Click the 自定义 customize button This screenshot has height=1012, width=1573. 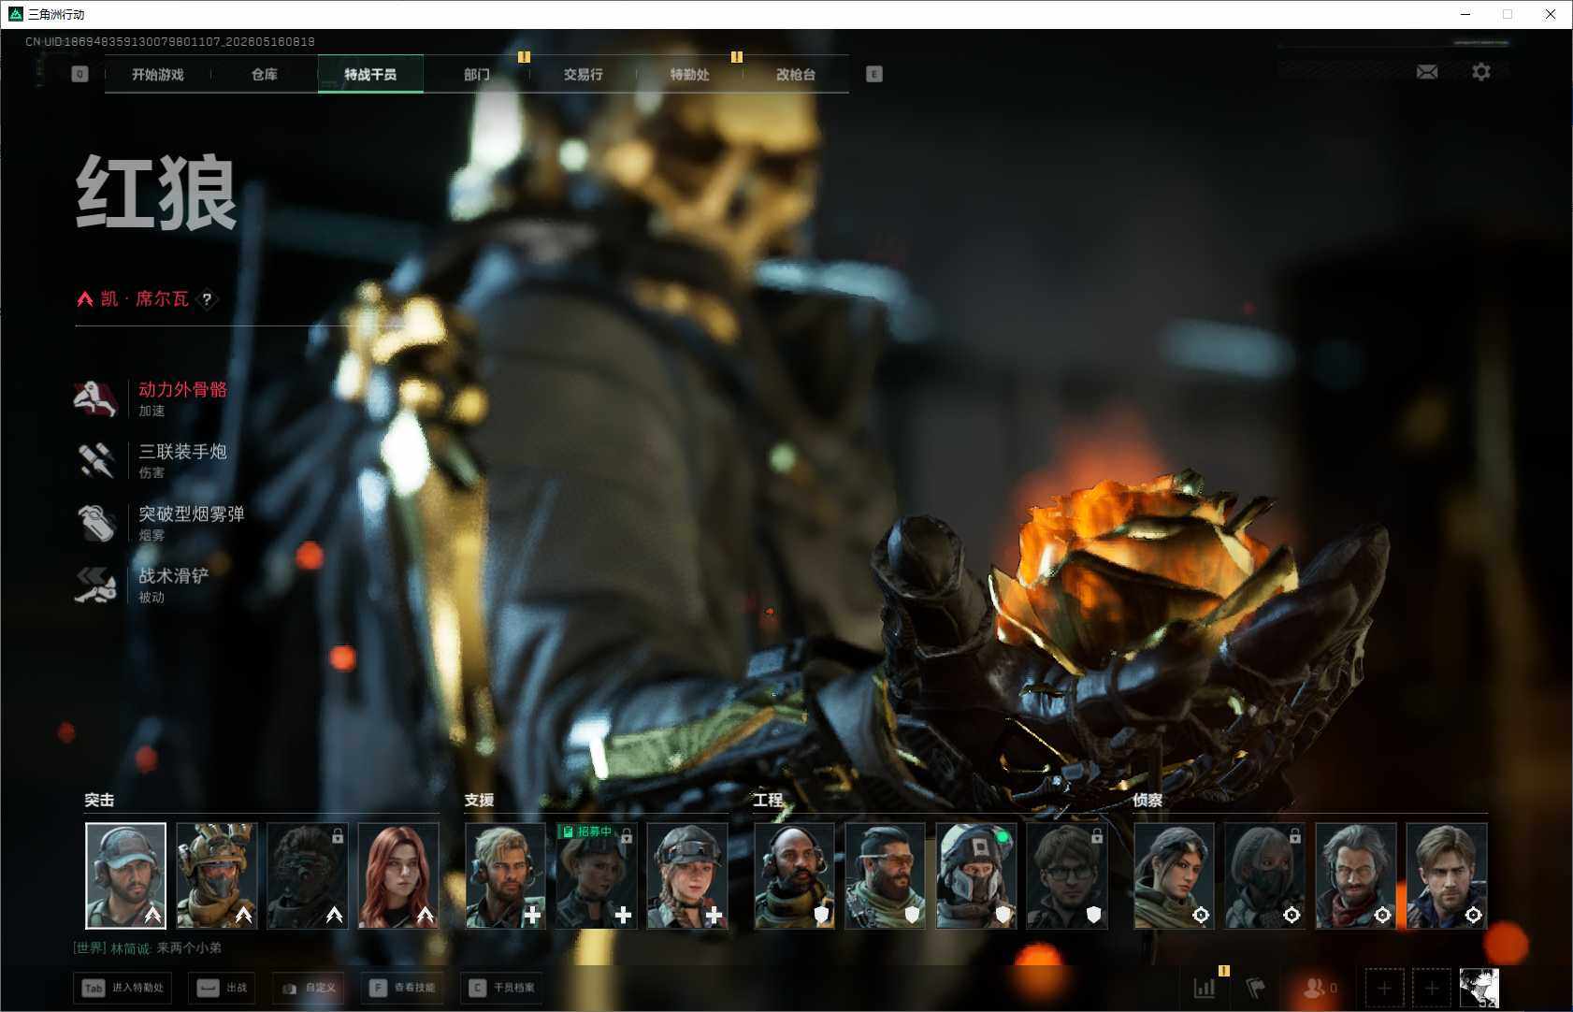point(309,988)
